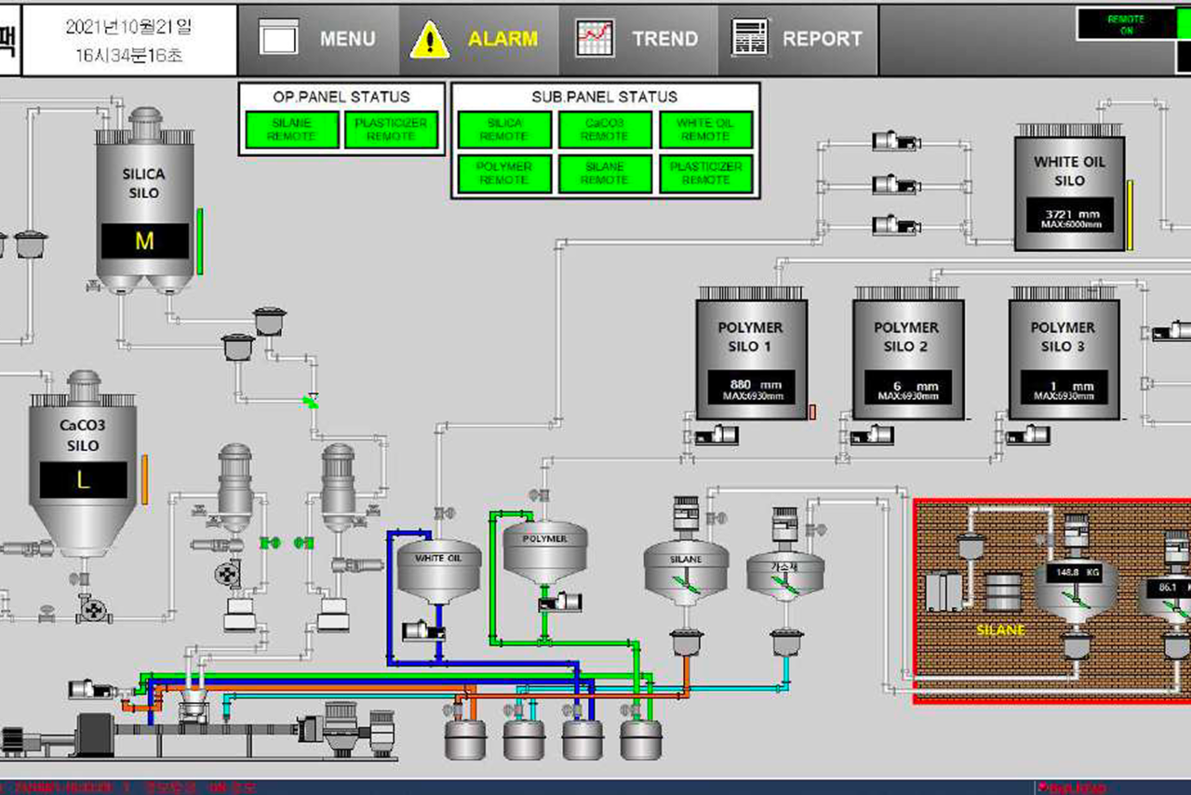
Task: Select the WHITE OIL SILO tank
Action: pos(1069,186)
